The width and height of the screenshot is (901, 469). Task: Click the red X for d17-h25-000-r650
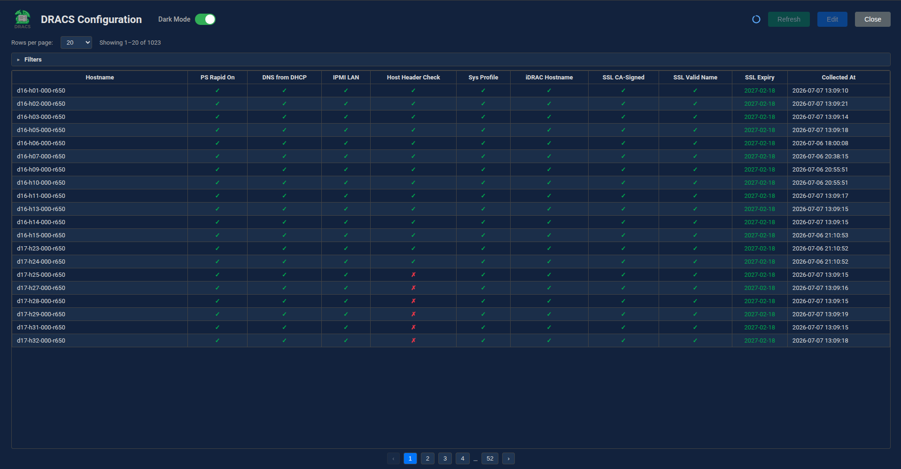(x=413, y=275)
